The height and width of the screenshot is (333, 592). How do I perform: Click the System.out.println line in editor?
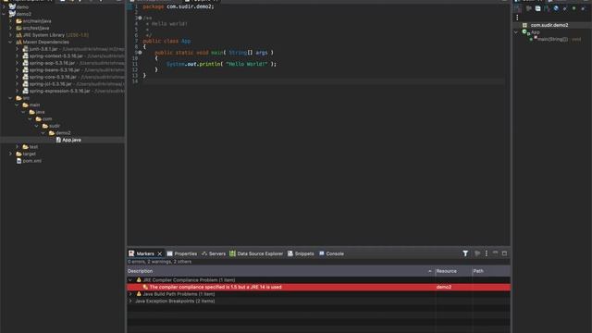pos(221,64)
